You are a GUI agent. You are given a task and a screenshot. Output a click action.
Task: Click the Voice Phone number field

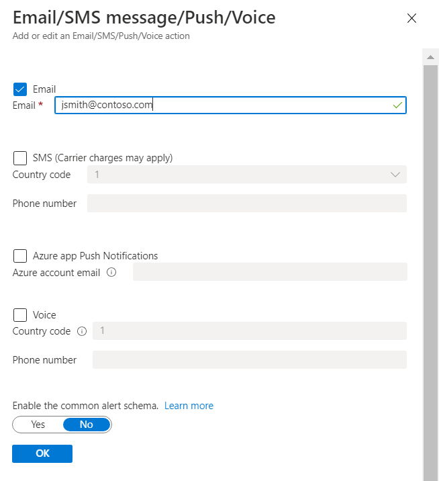(249, 360)
